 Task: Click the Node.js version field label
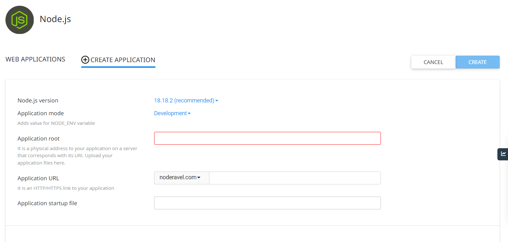click(x=38, y=101)
